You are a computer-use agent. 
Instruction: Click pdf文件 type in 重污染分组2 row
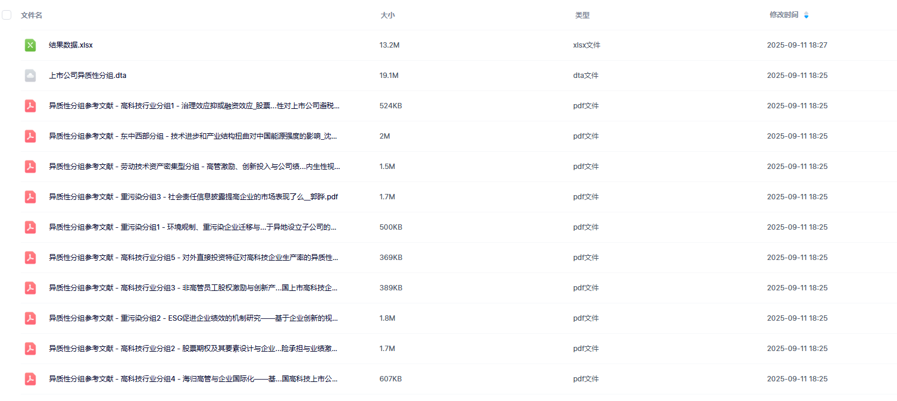pyautogui.click(x=586, y=318)
